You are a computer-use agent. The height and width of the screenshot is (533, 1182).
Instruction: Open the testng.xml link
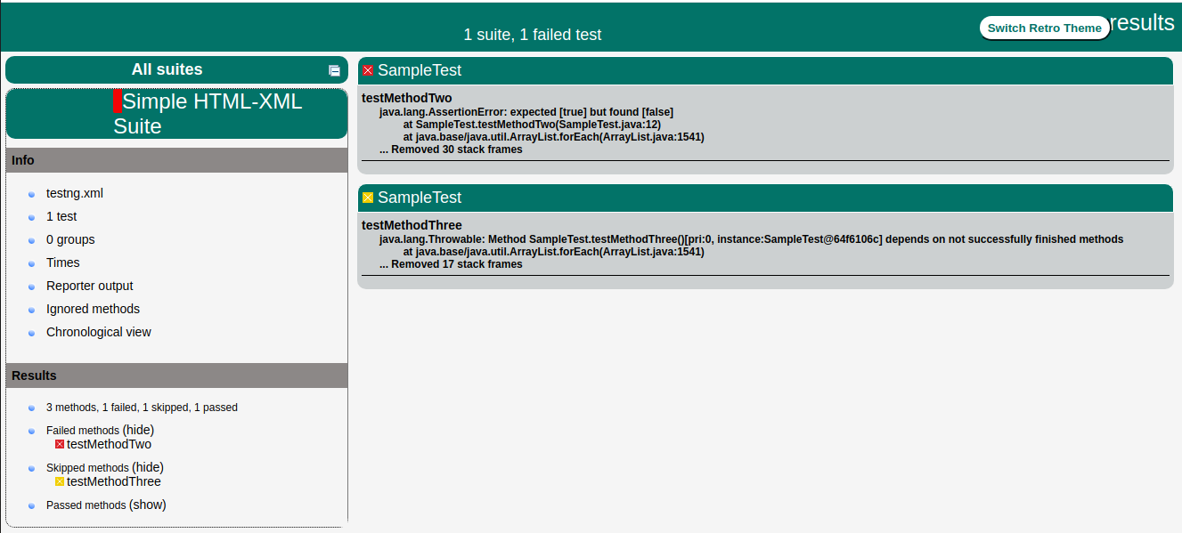(74, 193)
